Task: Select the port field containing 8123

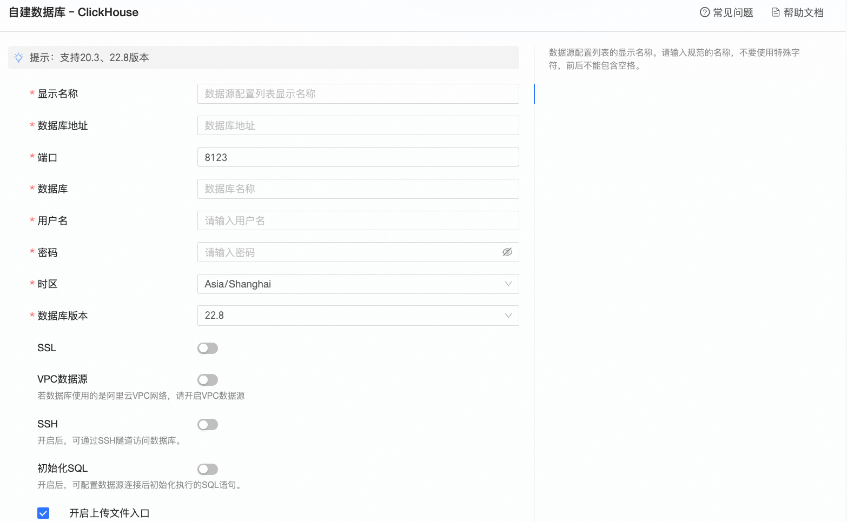Action: coord(358,157)
